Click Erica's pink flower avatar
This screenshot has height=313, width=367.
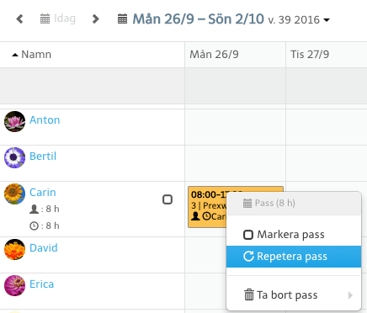coord(14,285)
